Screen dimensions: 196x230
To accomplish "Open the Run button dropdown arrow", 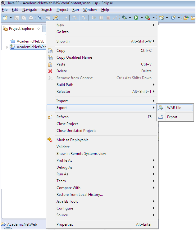I will pyautogui.click(x=142, y=18).
